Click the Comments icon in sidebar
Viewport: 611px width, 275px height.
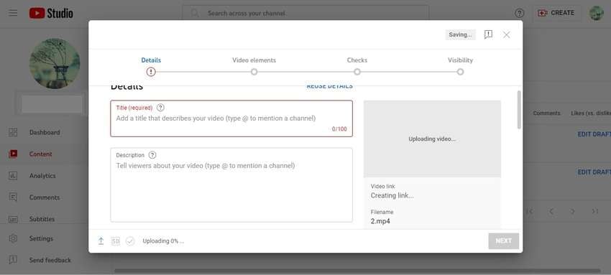pos(13,197)
